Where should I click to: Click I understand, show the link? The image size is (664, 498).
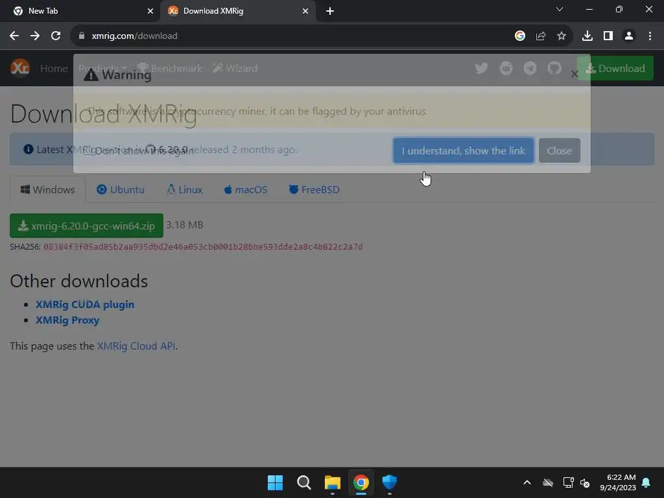coord(463,150)
